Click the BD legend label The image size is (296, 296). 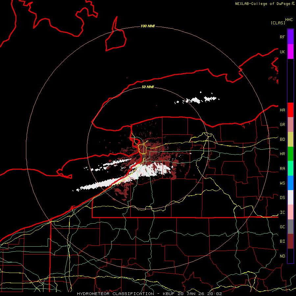point(282,139)
